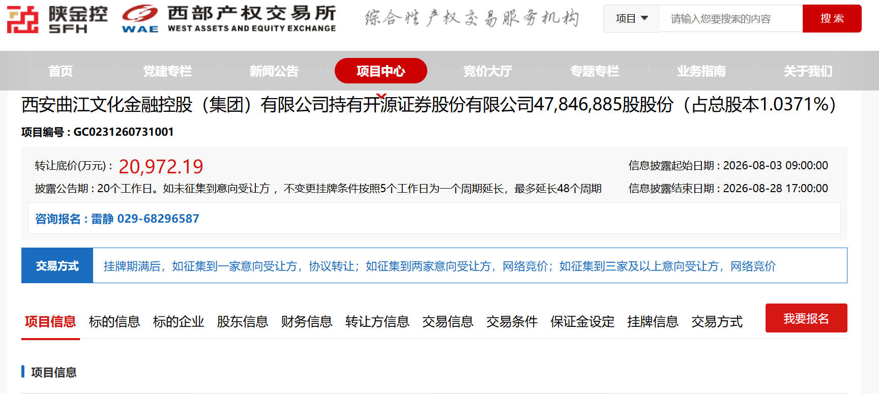Switch to the 财务信息 tab
The height and width of the screenshot is (394, 879).
tap(307, 321)
